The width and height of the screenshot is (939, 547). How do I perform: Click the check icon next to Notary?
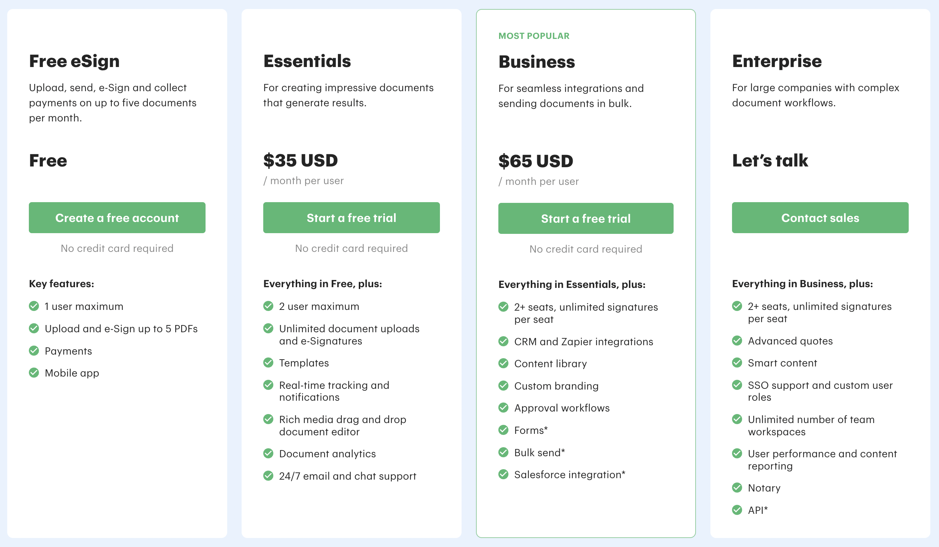point(737,488)
